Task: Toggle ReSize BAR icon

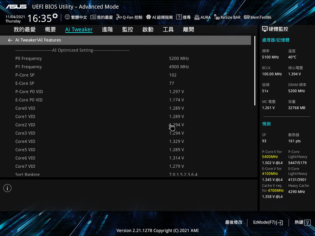Action: [x=217, y=17]
